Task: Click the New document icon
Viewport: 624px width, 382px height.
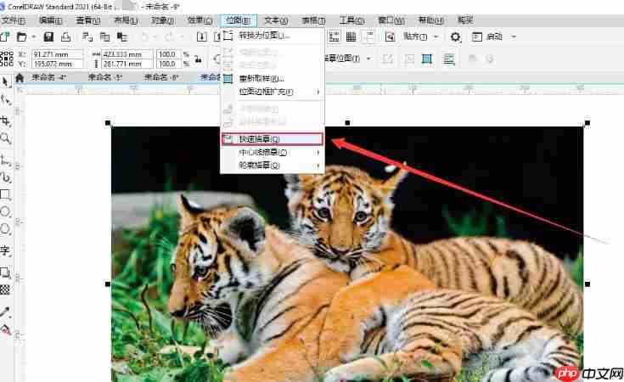Action: [4, 37]
